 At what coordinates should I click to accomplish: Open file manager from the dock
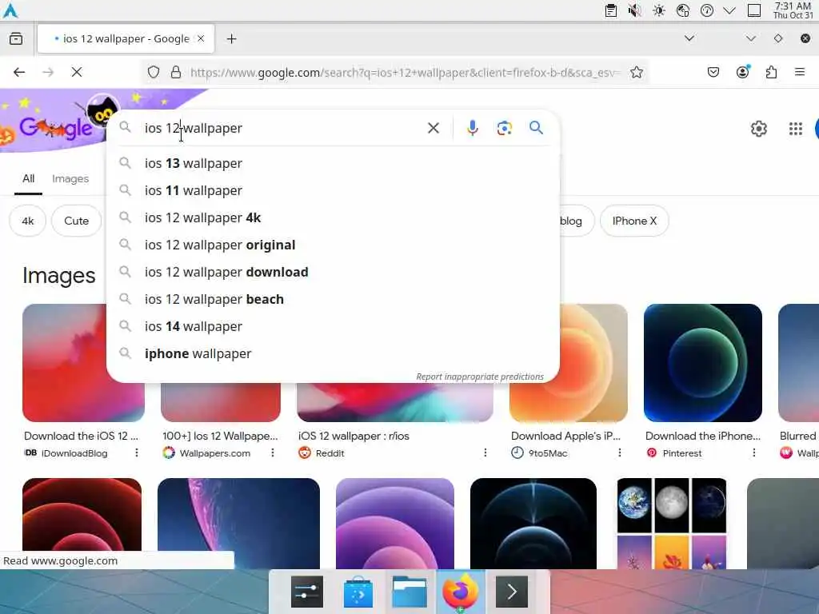pyautogui.click(x=409, y=592)
